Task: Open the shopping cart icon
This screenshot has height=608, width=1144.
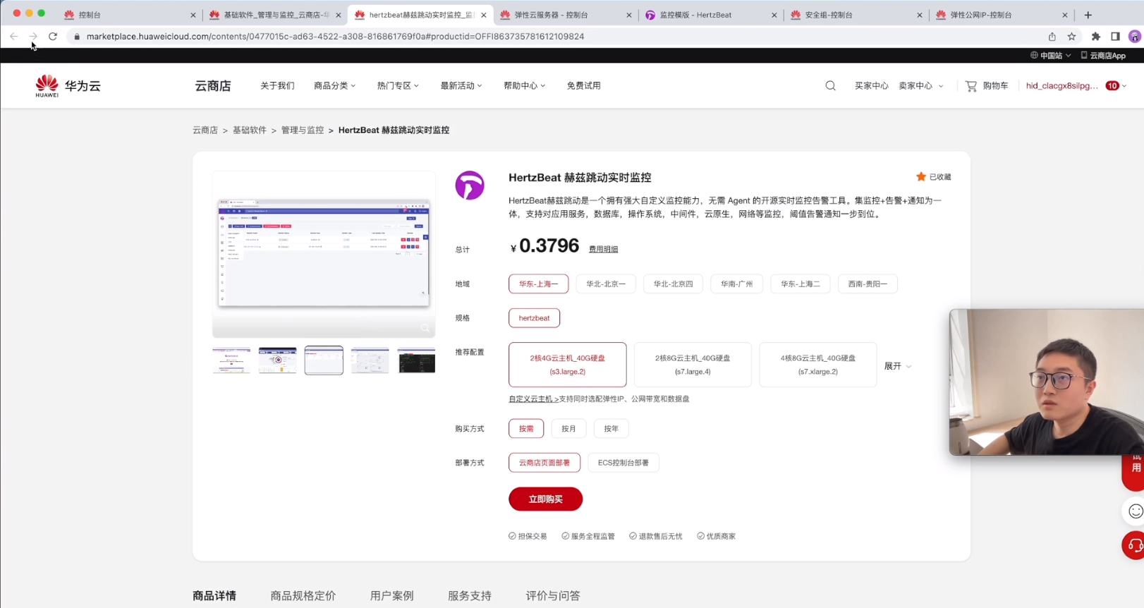Action: tap(971, 86)
